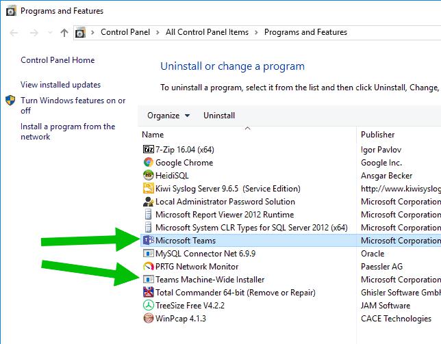Click publisher CACE Technologies cell
Viewport: 441px width, 344px height.
(396, 319)
